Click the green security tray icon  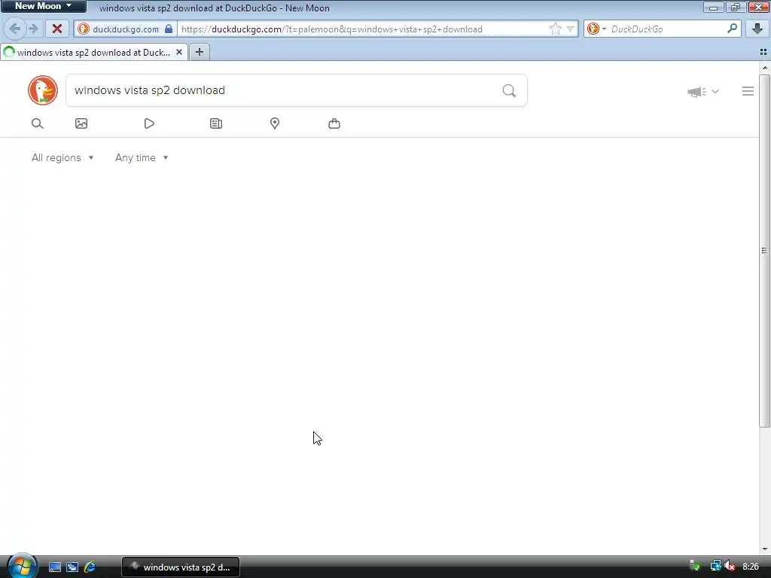coord(695,567)
